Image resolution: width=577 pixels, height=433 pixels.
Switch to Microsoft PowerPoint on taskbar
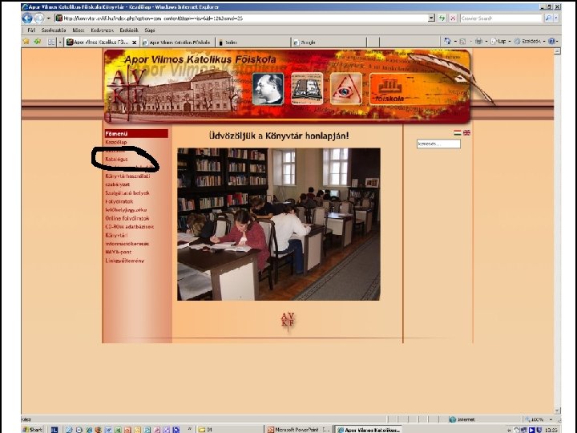click(299, 429)
